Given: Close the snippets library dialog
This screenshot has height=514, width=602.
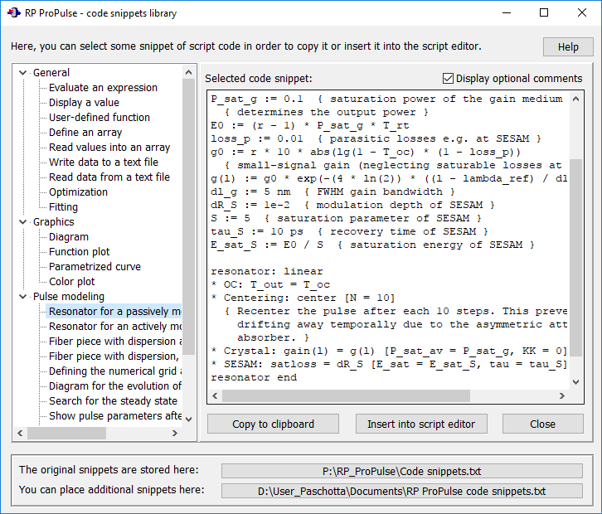Looking at the screenshot, I should point(542,424).
